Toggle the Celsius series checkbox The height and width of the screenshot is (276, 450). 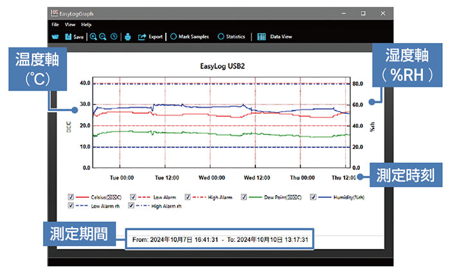(x=71, y=197)
